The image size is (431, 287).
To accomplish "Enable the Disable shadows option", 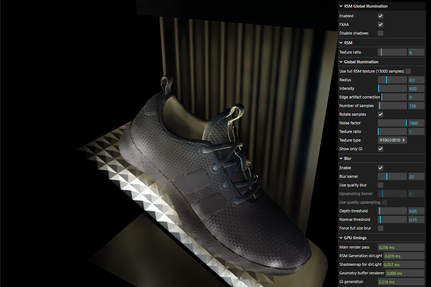I will pos(380,33).
